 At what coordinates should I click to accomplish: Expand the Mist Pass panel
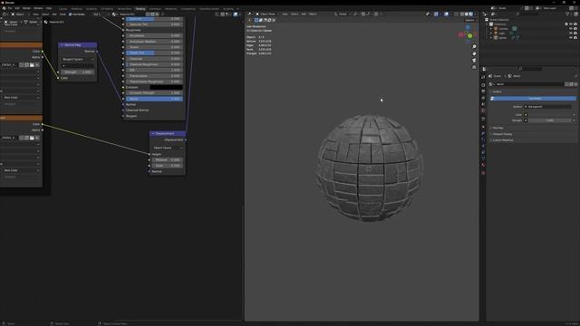pyautogui.click(x=498, y=128)
